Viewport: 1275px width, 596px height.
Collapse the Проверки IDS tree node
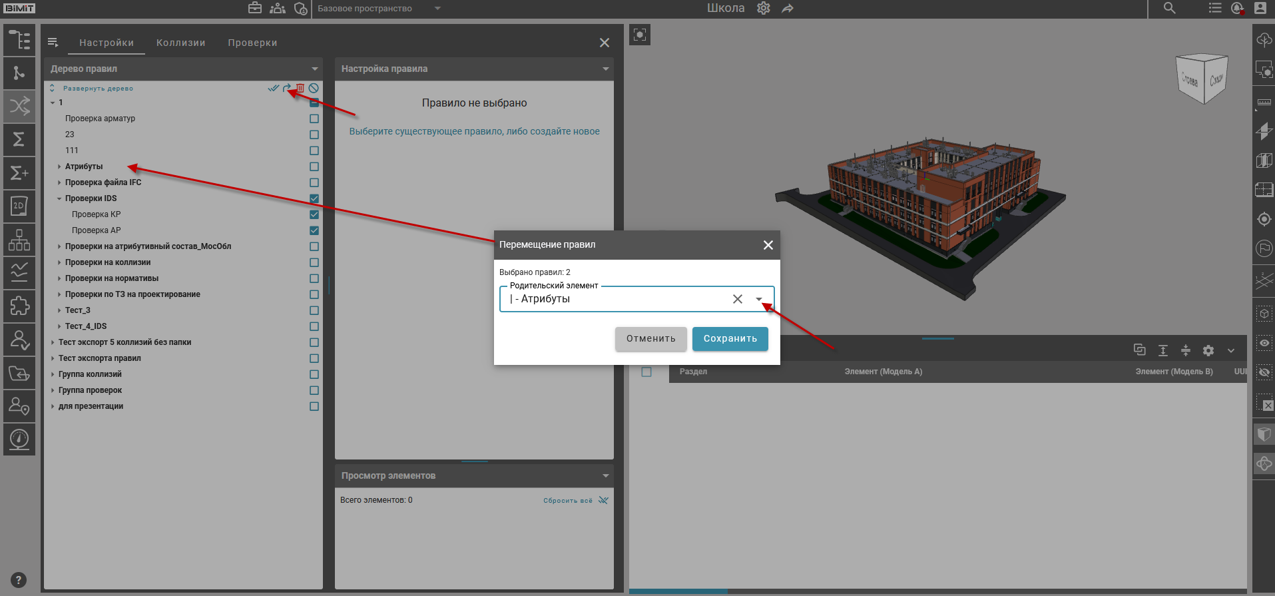[x=59, y=198]
